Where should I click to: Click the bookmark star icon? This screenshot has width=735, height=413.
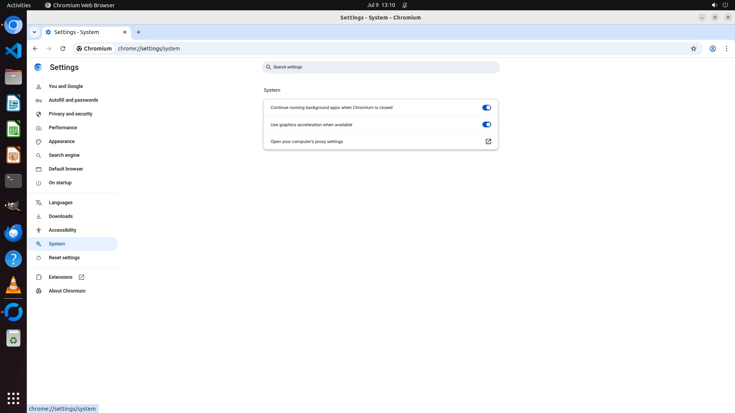[693, 49]
